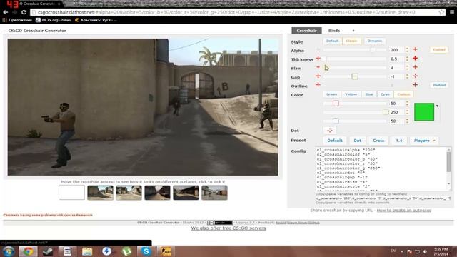Screen dimensions: 457x257
Task: Reload the page with the refresh icon
Action: [x=24, y=12]
